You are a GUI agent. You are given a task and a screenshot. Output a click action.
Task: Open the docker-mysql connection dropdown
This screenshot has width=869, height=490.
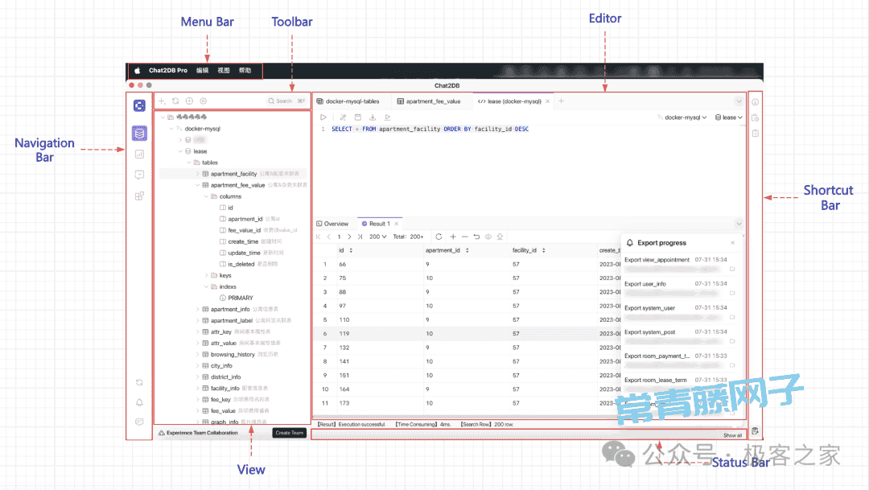click(682, 117)
